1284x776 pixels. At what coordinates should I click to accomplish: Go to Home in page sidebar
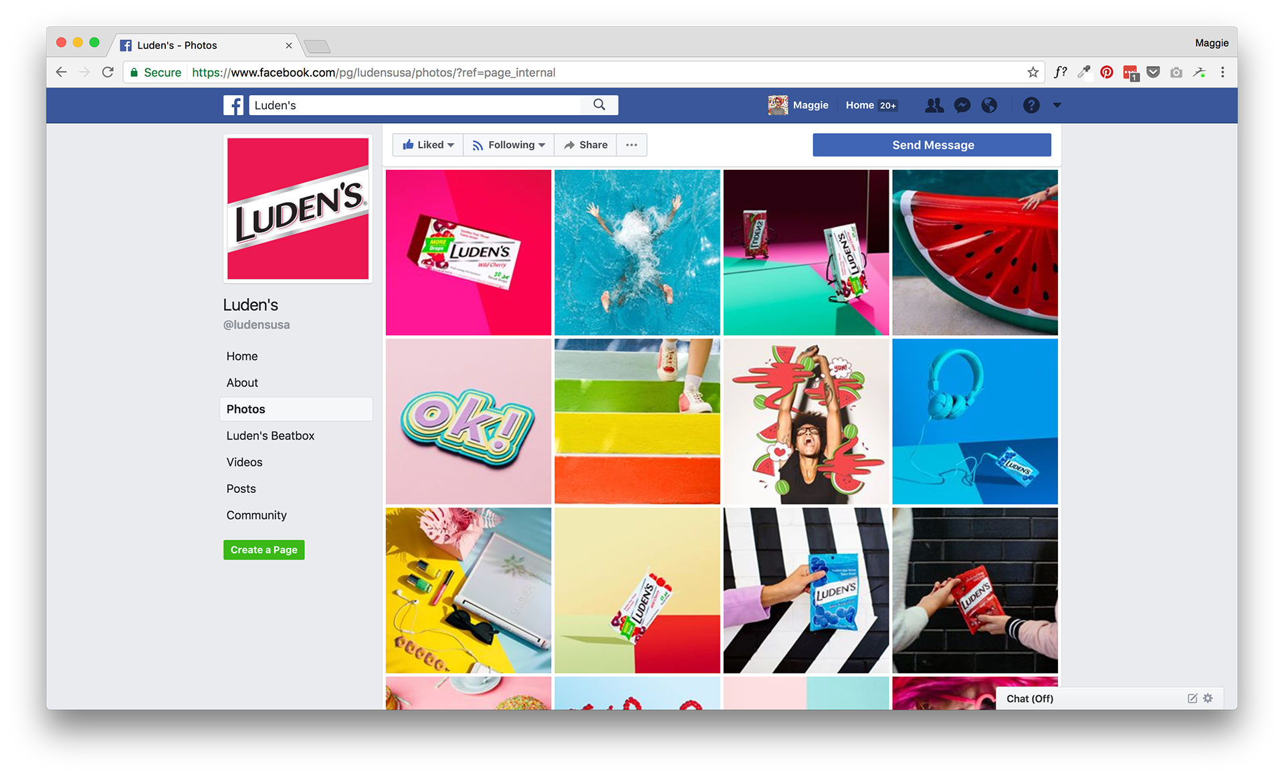tap(242, 356)
